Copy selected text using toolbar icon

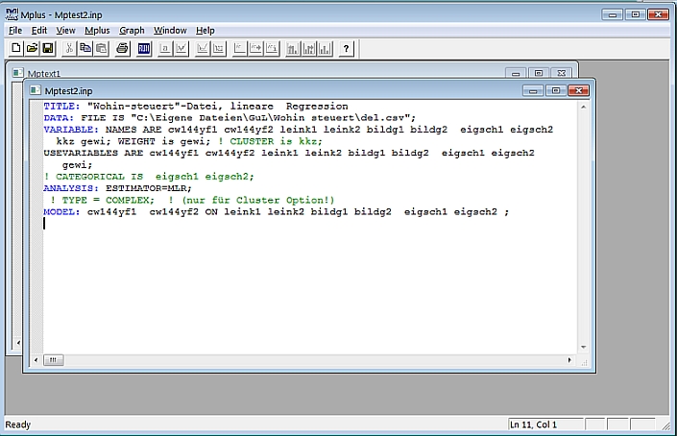(x=85, y=48)
